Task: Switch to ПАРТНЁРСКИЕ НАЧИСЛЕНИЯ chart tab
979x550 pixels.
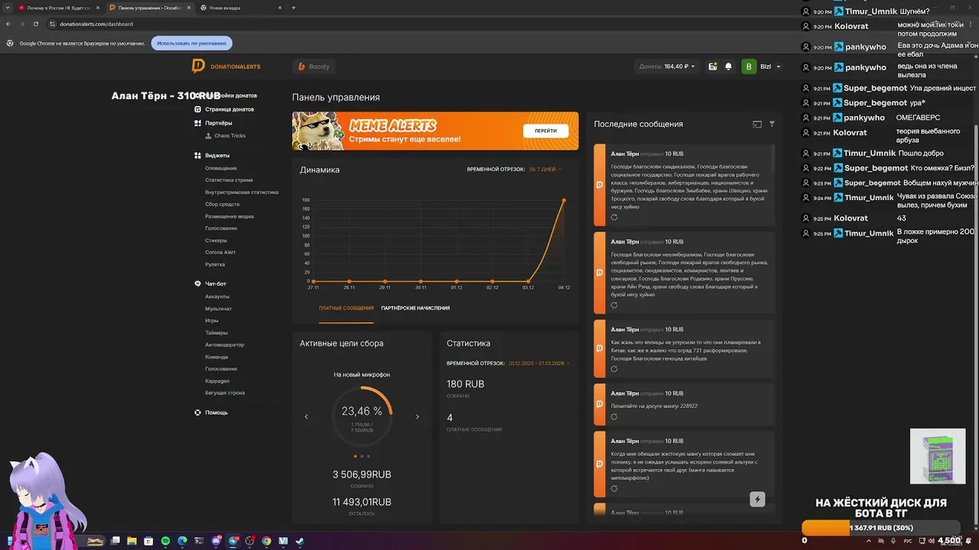Action: 415,308
